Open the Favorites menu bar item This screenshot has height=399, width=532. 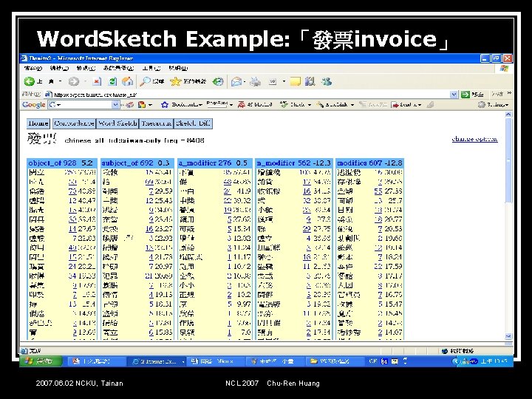tap(118, 68)
